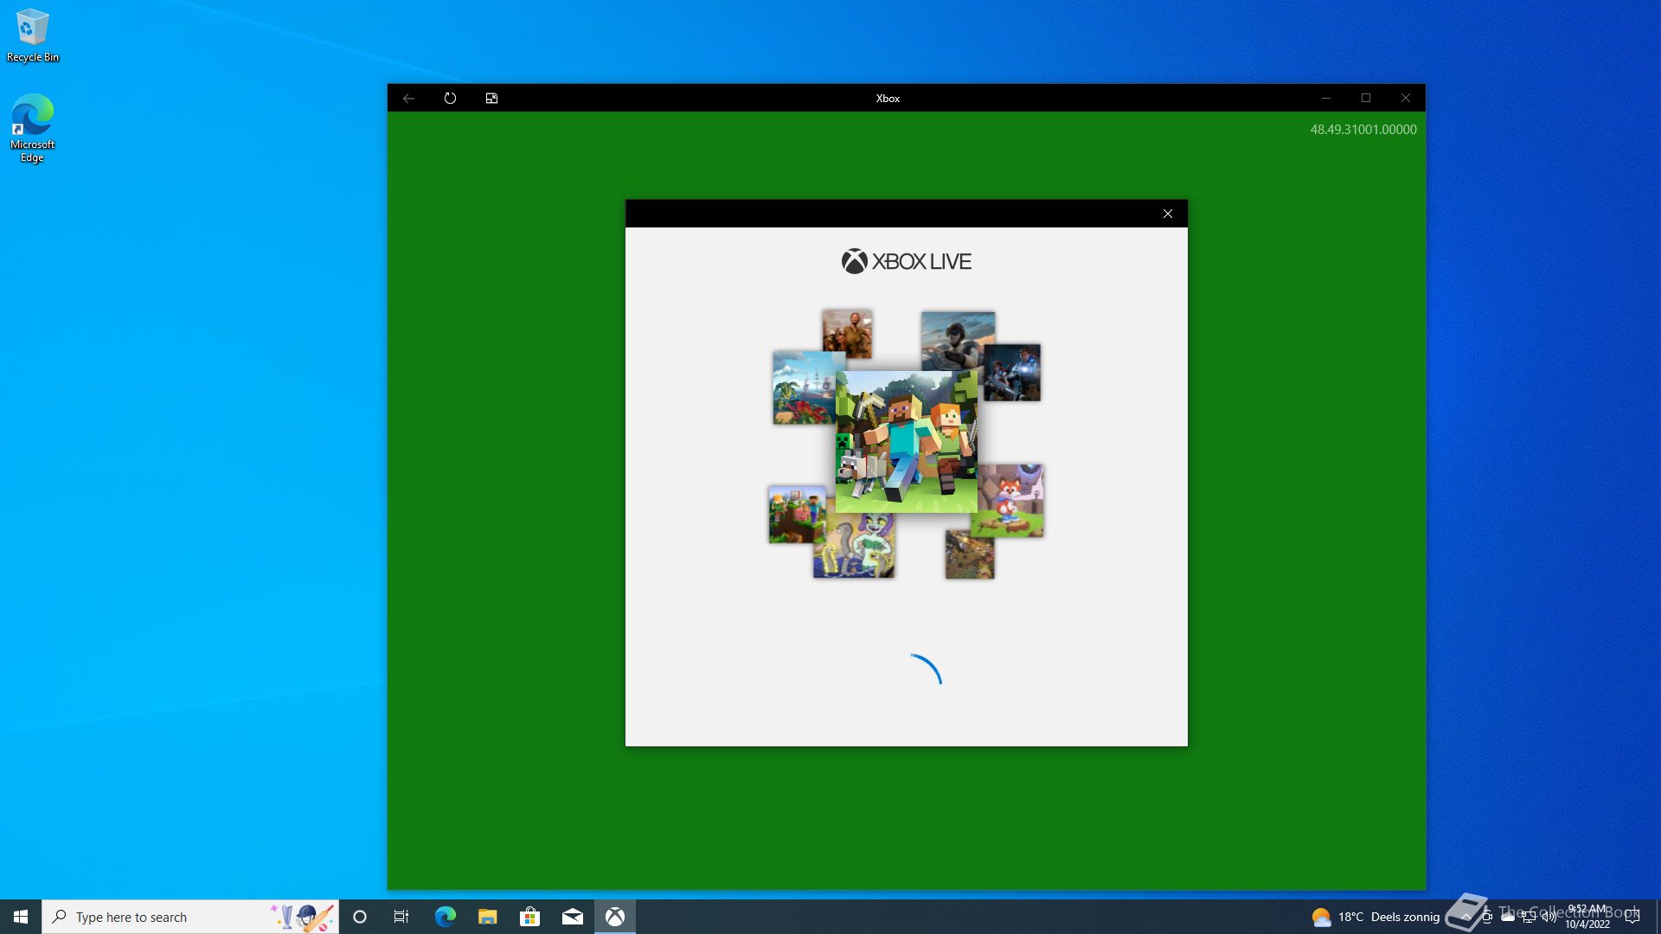
Task: Select the Microsoft Edge desktop shortcut
Action: (33, 128)
